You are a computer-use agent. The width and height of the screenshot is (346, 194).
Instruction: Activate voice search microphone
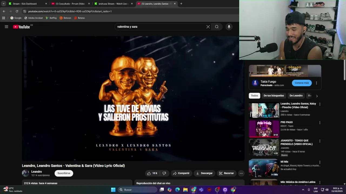(x=229, y=27)
